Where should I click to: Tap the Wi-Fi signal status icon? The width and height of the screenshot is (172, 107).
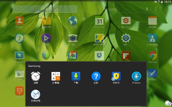(x=159, y=2)
